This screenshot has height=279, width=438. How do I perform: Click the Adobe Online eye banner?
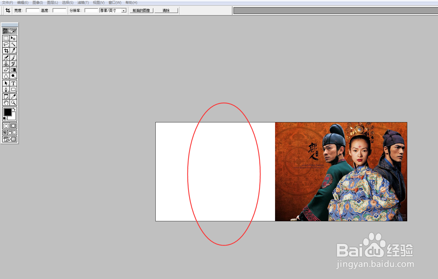tap(10, 31)
